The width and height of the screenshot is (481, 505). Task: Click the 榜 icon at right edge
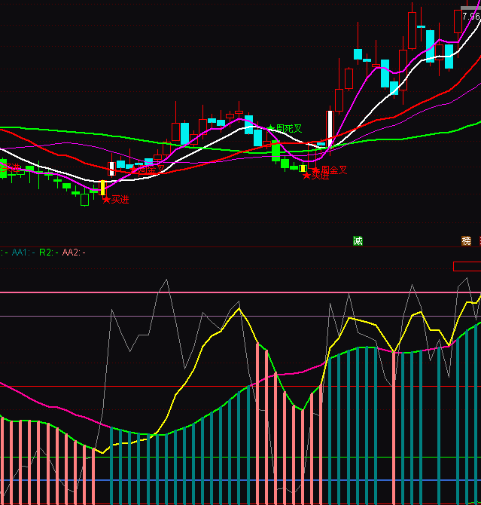(x=467, y=241)
